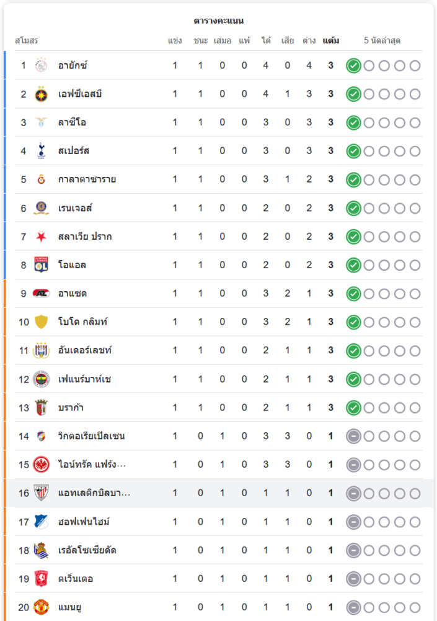Open the สลาเวีย ปราก team link
Viewport: 437px width, 621px height.
point(85,237)
